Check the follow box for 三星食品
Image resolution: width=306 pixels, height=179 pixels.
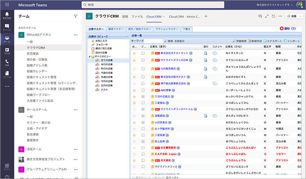pyautogui.click(x=143, y=103)
